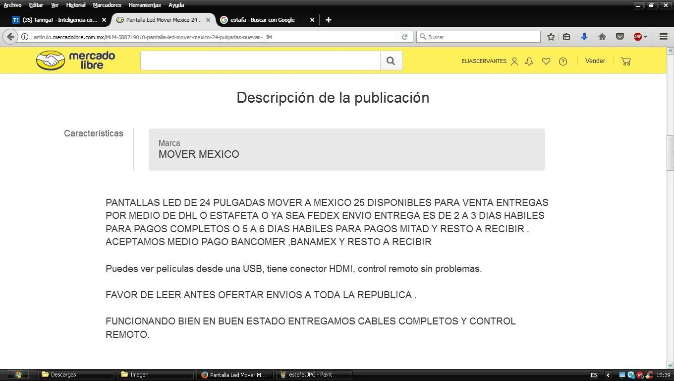Image resolution: width=674 pixels, height=381 pixels.
Task: Click the Descripción de la publicación heading
Action: pyautogui.click(x=333, y=98)
